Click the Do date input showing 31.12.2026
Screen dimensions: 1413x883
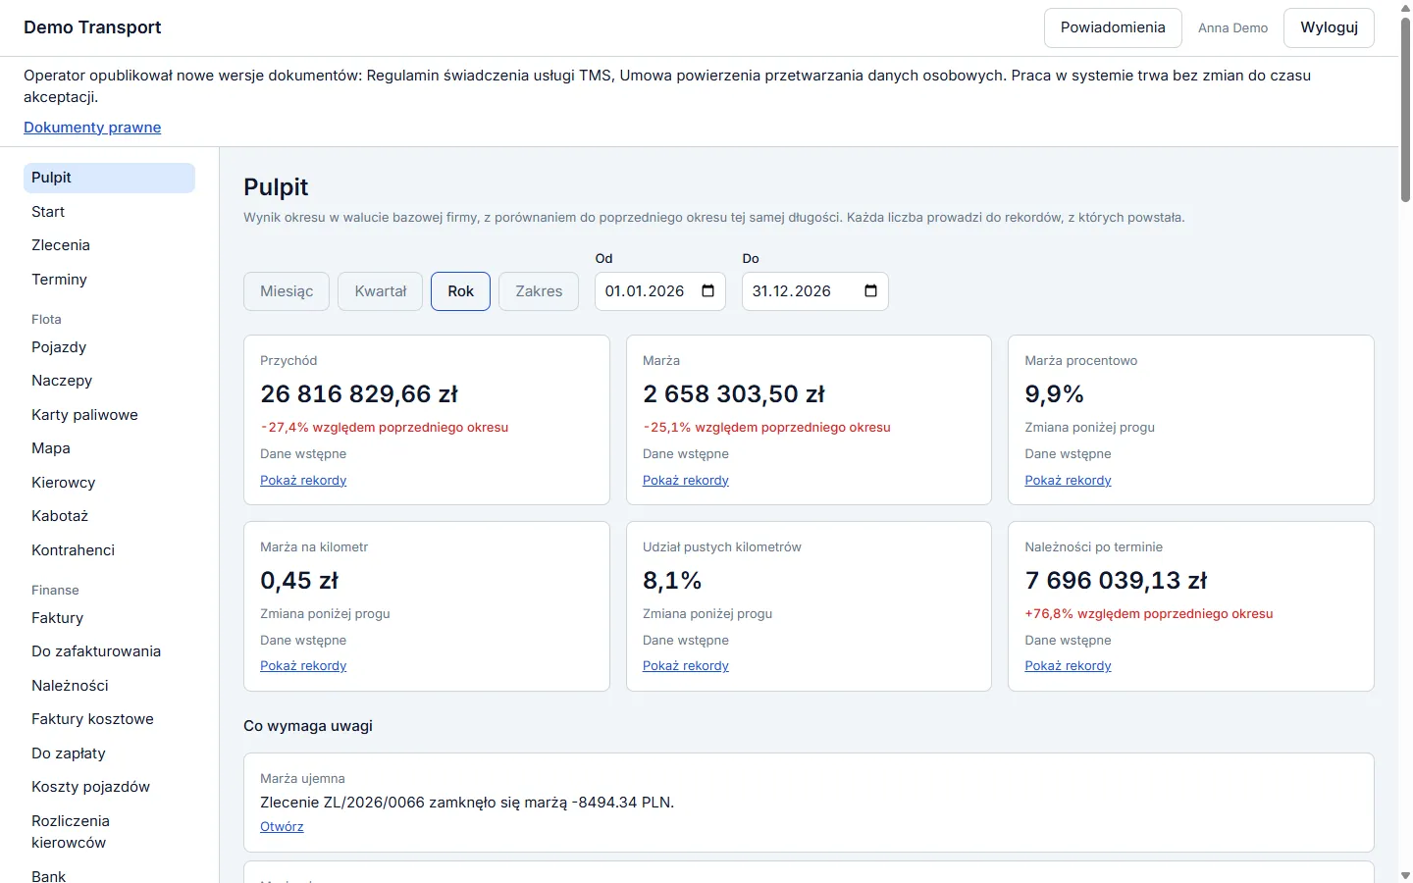tap(815, 291)
